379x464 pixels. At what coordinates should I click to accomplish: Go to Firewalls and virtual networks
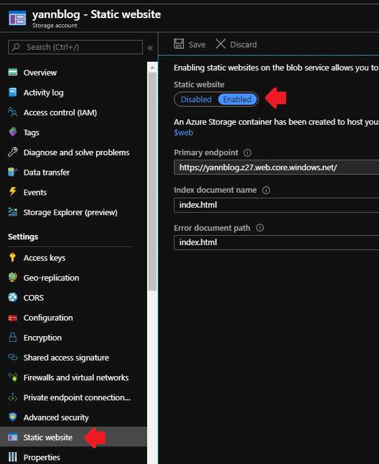click(75, 377)
